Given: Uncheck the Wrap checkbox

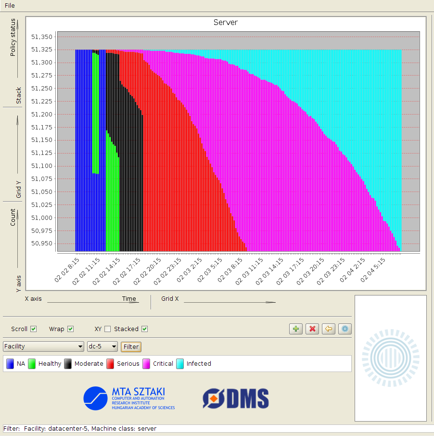Looking at the screenshot, I should click(70, 329).
